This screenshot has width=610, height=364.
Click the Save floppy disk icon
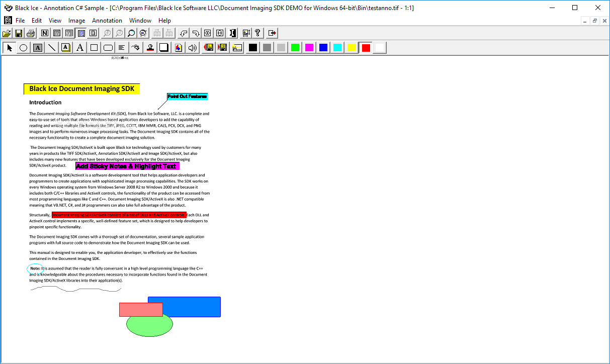pyautogui.click(x=19, y=33)
